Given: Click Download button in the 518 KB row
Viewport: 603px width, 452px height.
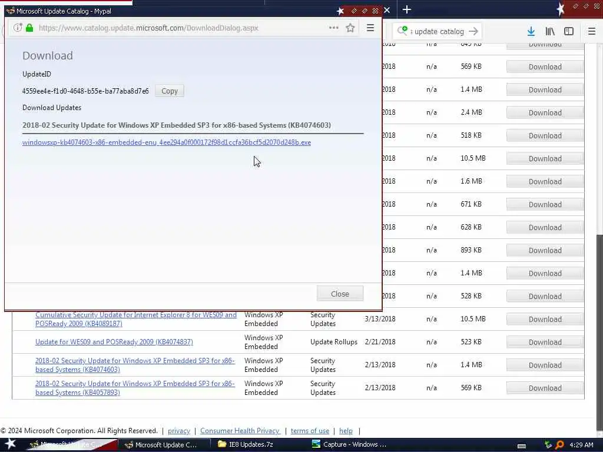Looking at the screenshot, I should [x=545, y=136].
